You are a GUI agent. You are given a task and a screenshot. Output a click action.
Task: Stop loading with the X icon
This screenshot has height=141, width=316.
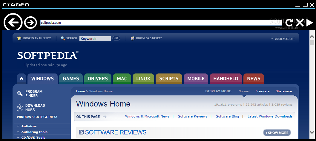click(x=300, y=23)
